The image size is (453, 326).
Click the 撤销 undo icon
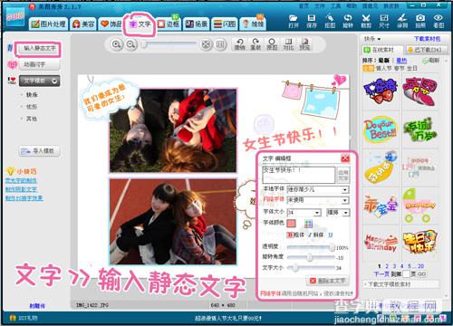(240, 44)
